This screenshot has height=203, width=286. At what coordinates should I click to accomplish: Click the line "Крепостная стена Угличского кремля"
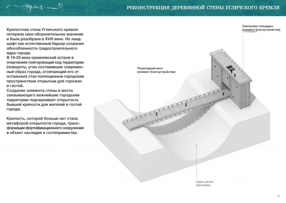tap(42, 30)
